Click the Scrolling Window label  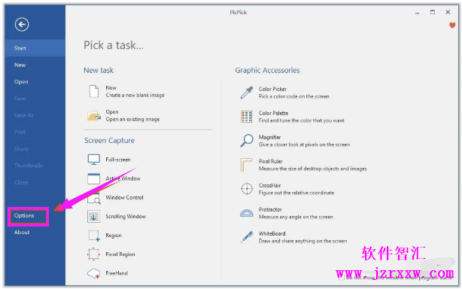click(126, 217)
